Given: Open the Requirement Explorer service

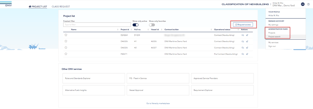Looking at the screenshot, I should click(222, 90).
